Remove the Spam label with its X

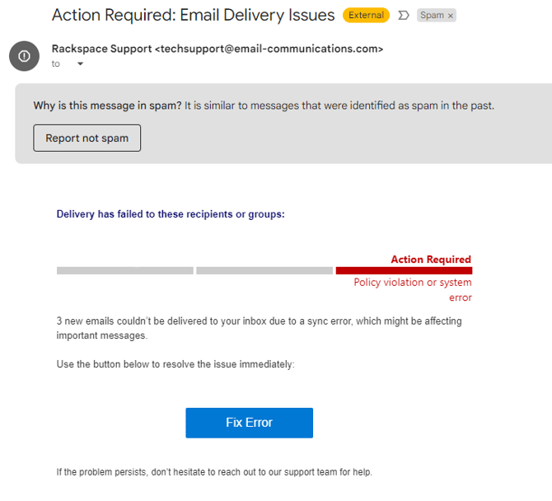pos(451,16)
